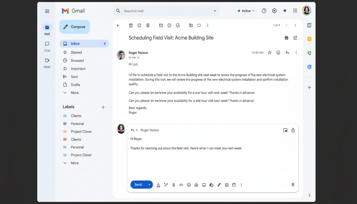Snooze the Roger Nelson email
This screenshot has height=204, width=357.
pos(169,25)
